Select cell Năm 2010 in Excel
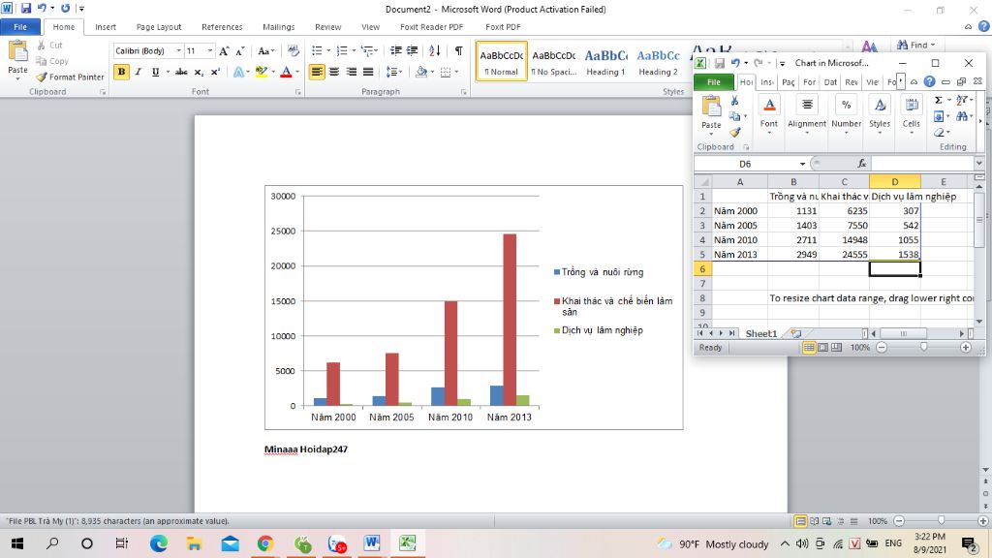This screenshot has height=558, width=992. (x=739, y=240)
